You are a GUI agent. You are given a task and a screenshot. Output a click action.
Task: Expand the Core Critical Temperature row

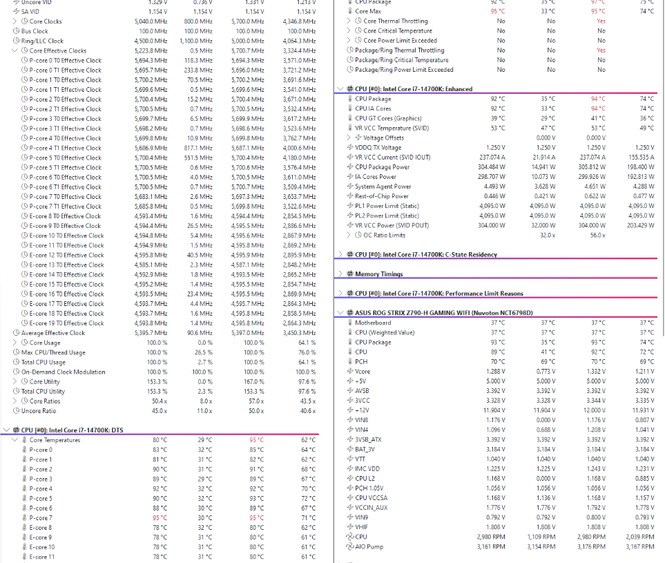(x=349, y=30)
